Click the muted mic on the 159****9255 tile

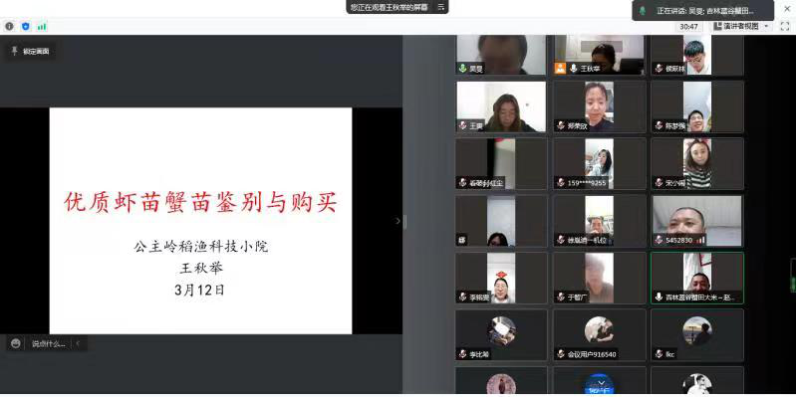561,182
